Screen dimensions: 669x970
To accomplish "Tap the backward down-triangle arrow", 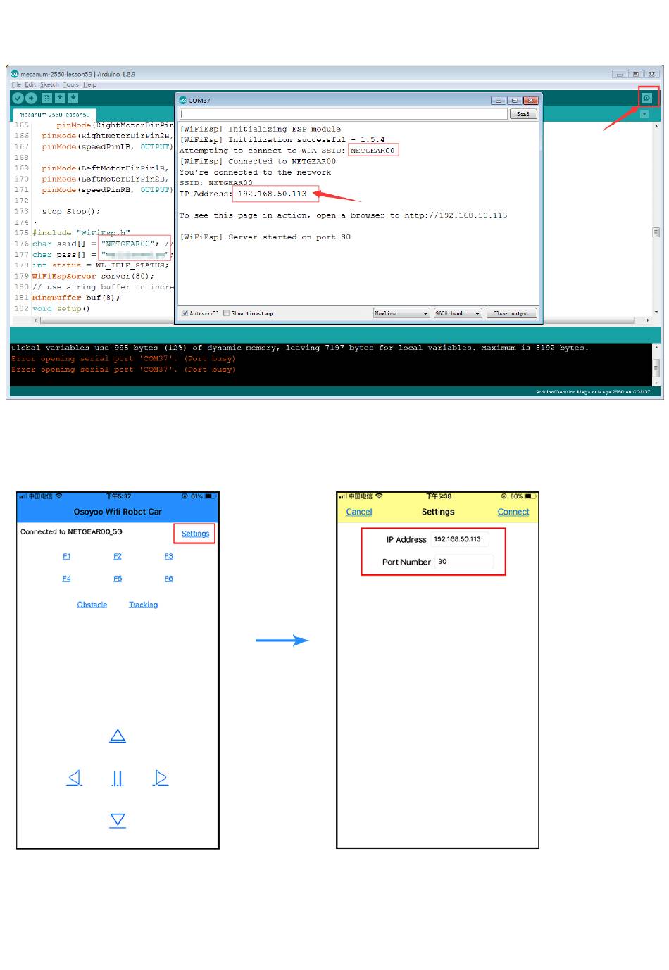I will point(118,820).
